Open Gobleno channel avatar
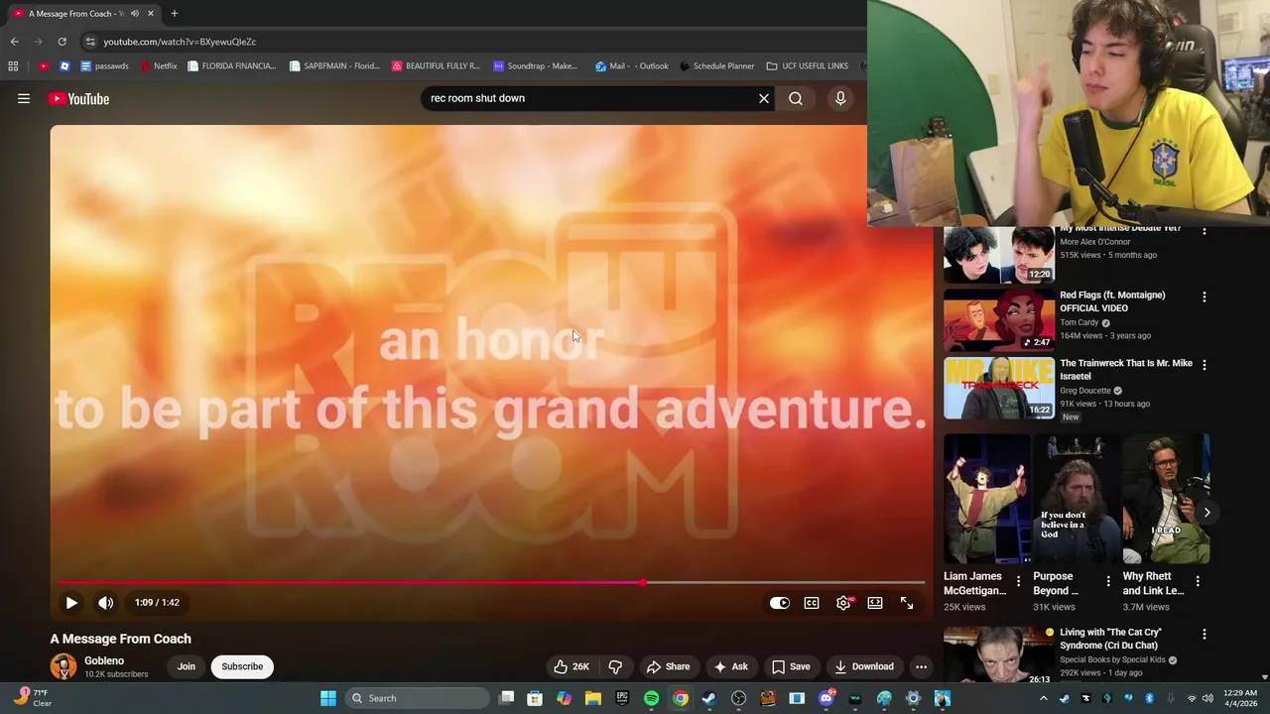 [63, 666]
